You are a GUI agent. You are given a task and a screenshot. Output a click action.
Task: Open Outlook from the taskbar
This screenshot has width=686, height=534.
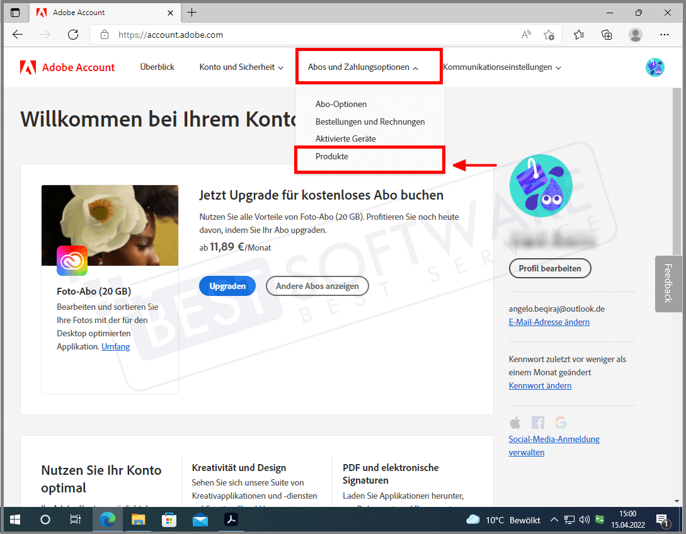(200, 520)
